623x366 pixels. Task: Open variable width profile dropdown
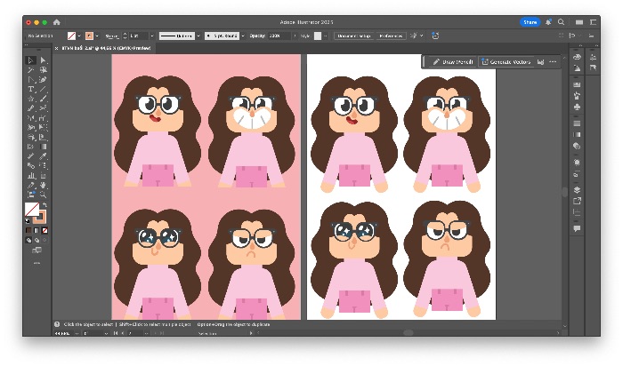pyautogui.click(x=198, y=36)
